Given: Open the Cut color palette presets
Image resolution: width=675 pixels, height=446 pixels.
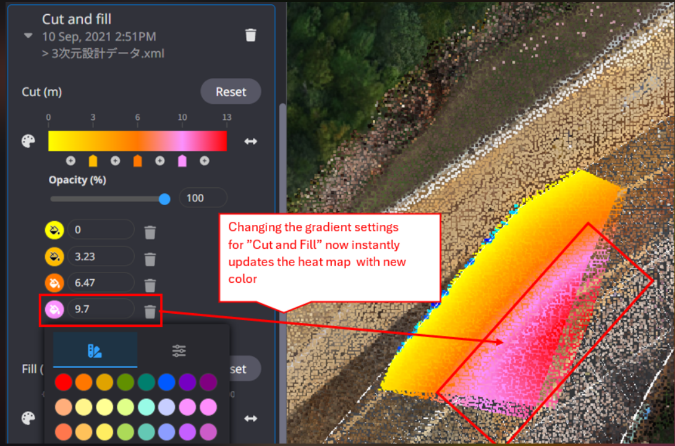Looking at the screenshot, I should (x=28, y=141).
